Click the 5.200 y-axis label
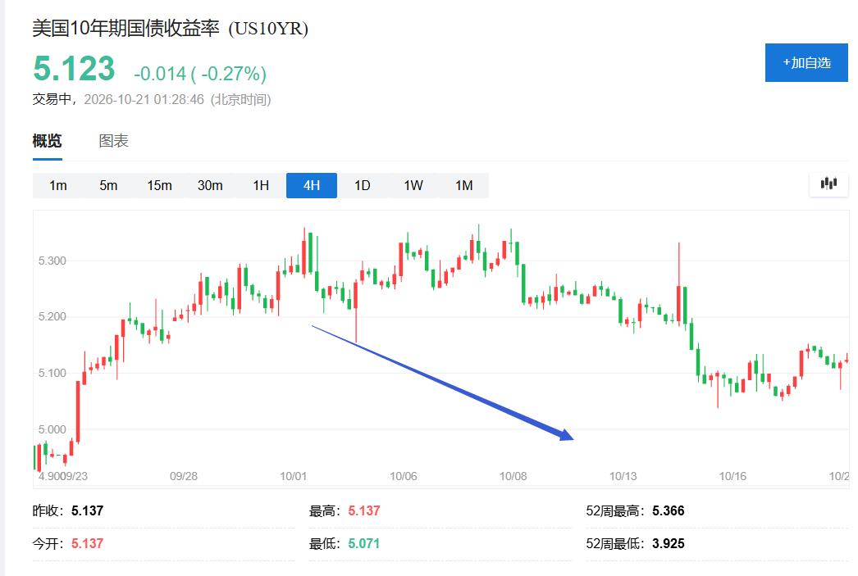Image resolution: width=858 pixels, height=576 pixels. (x=52, y=316)
